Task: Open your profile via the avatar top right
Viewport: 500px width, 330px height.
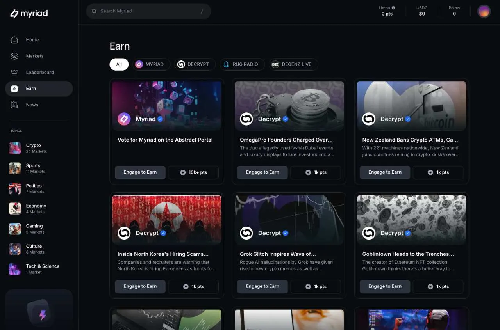Action: click(484, 11)
